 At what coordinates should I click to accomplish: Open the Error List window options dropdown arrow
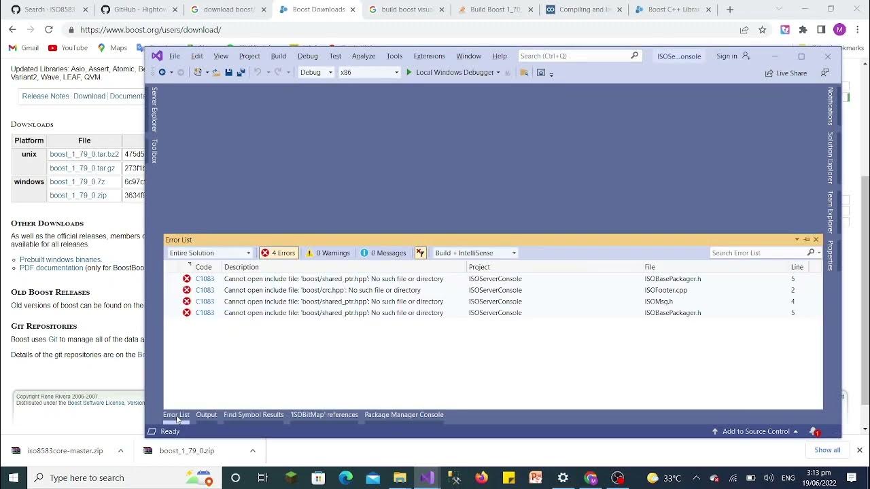click(797, 239)
